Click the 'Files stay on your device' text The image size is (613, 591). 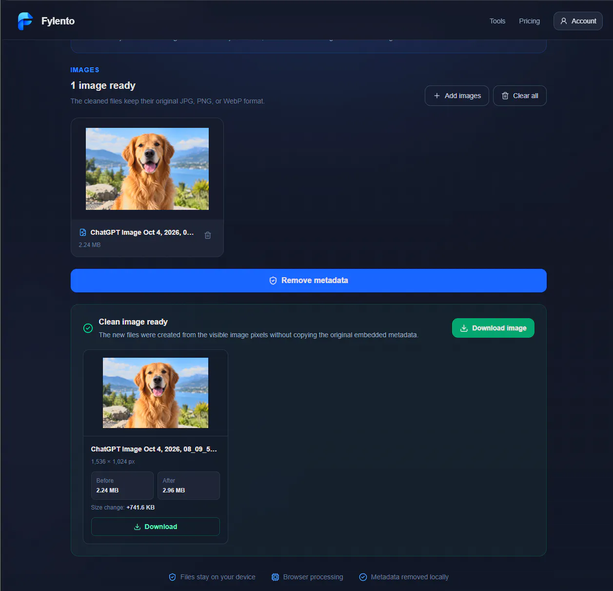point(218,577)
